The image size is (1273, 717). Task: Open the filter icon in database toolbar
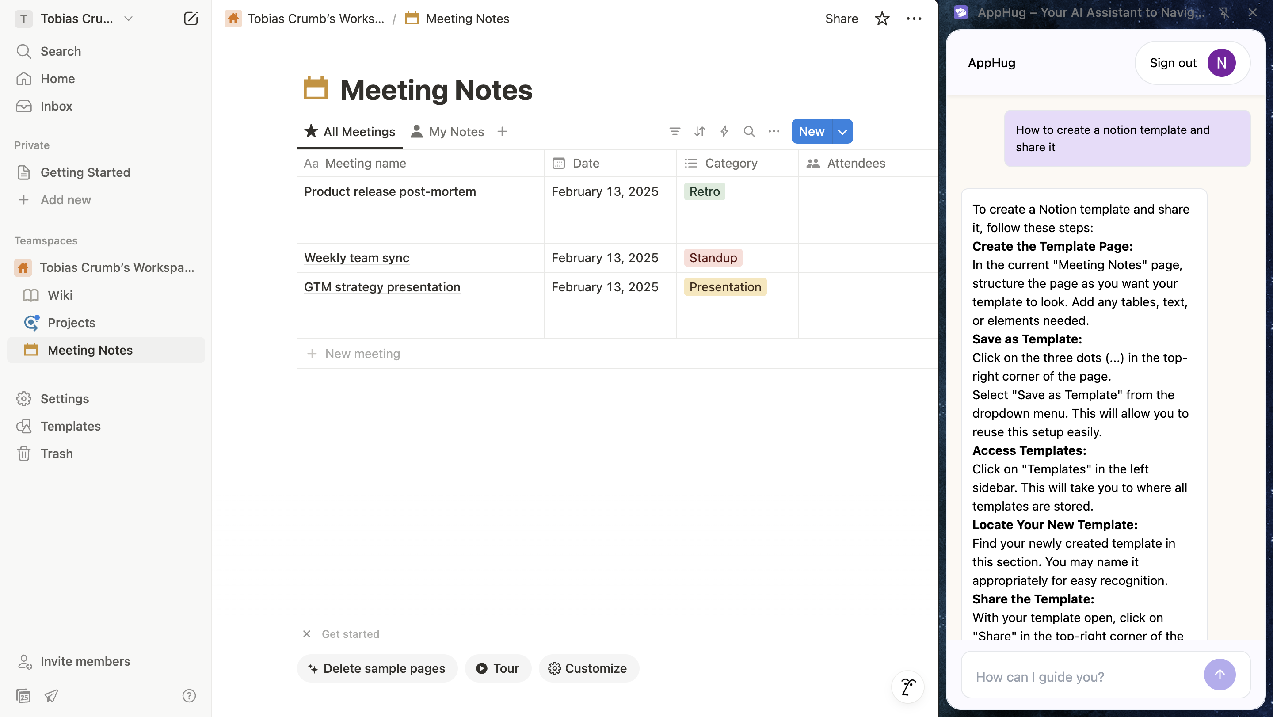675,131
